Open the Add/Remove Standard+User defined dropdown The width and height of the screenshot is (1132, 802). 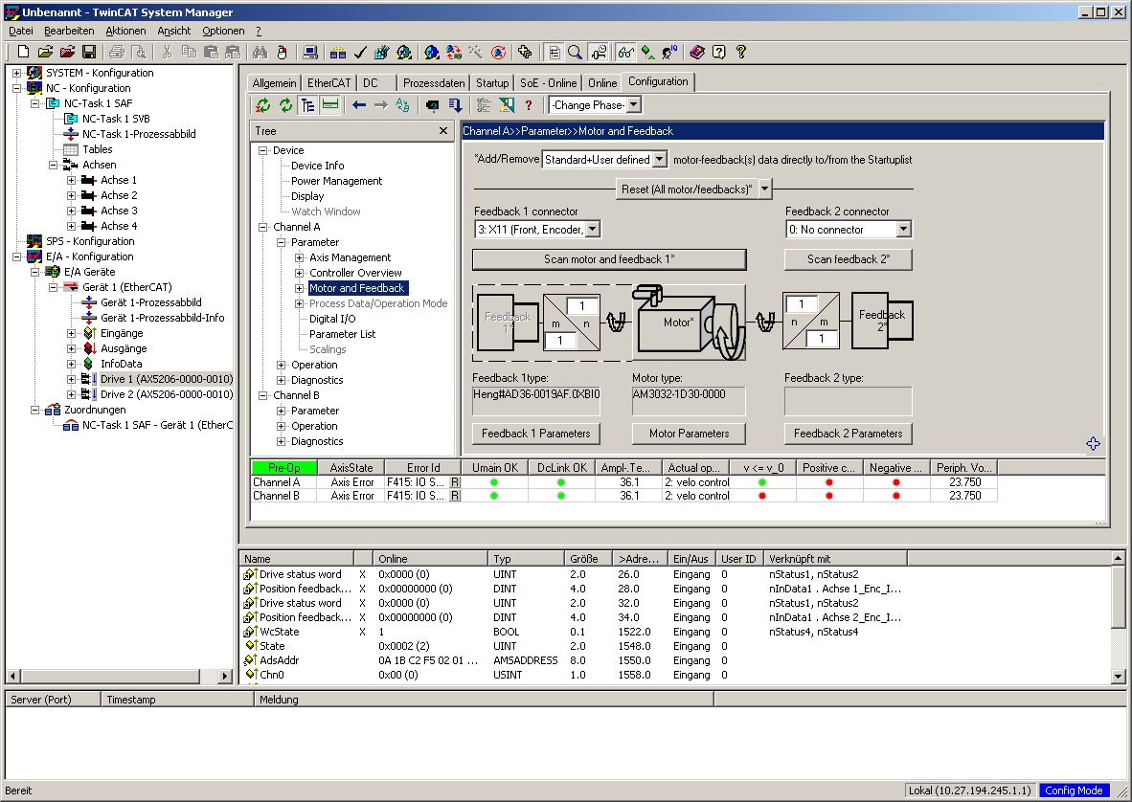tap(659, 160)
